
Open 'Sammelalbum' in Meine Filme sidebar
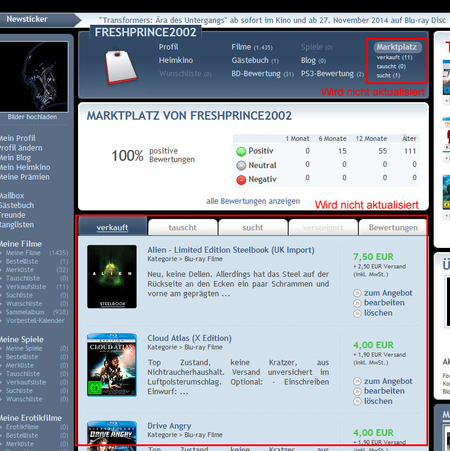click(x=24, y=312)
